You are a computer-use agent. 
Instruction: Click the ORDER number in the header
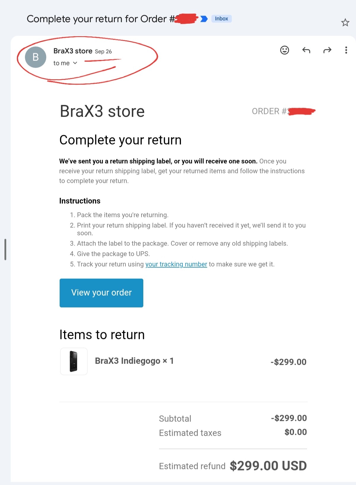click(283, 111)
